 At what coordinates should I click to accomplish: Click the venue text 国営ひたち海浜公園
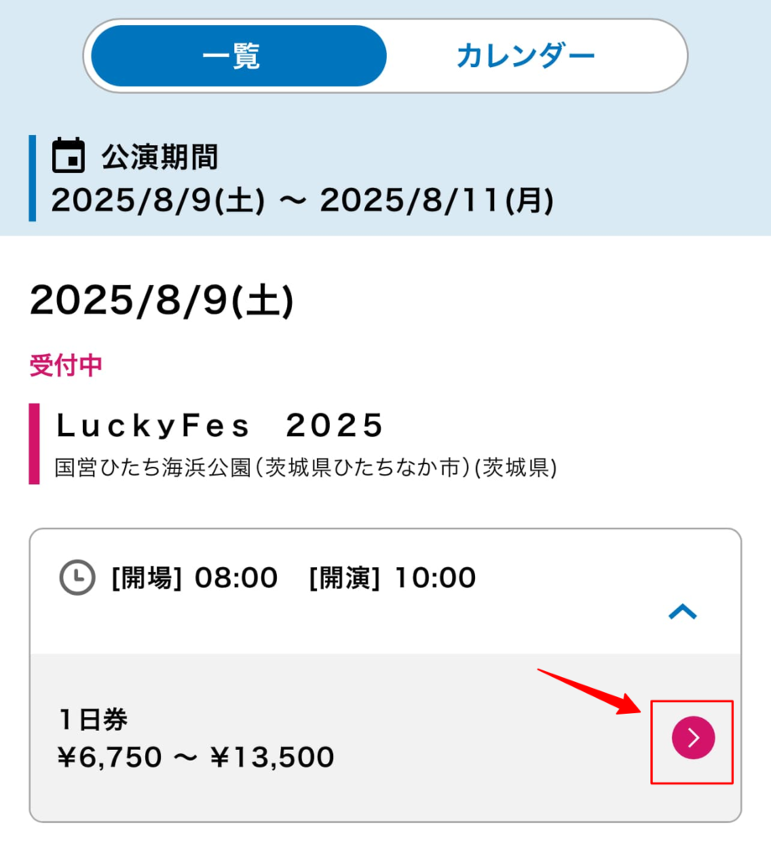click(x=153, y=468)
